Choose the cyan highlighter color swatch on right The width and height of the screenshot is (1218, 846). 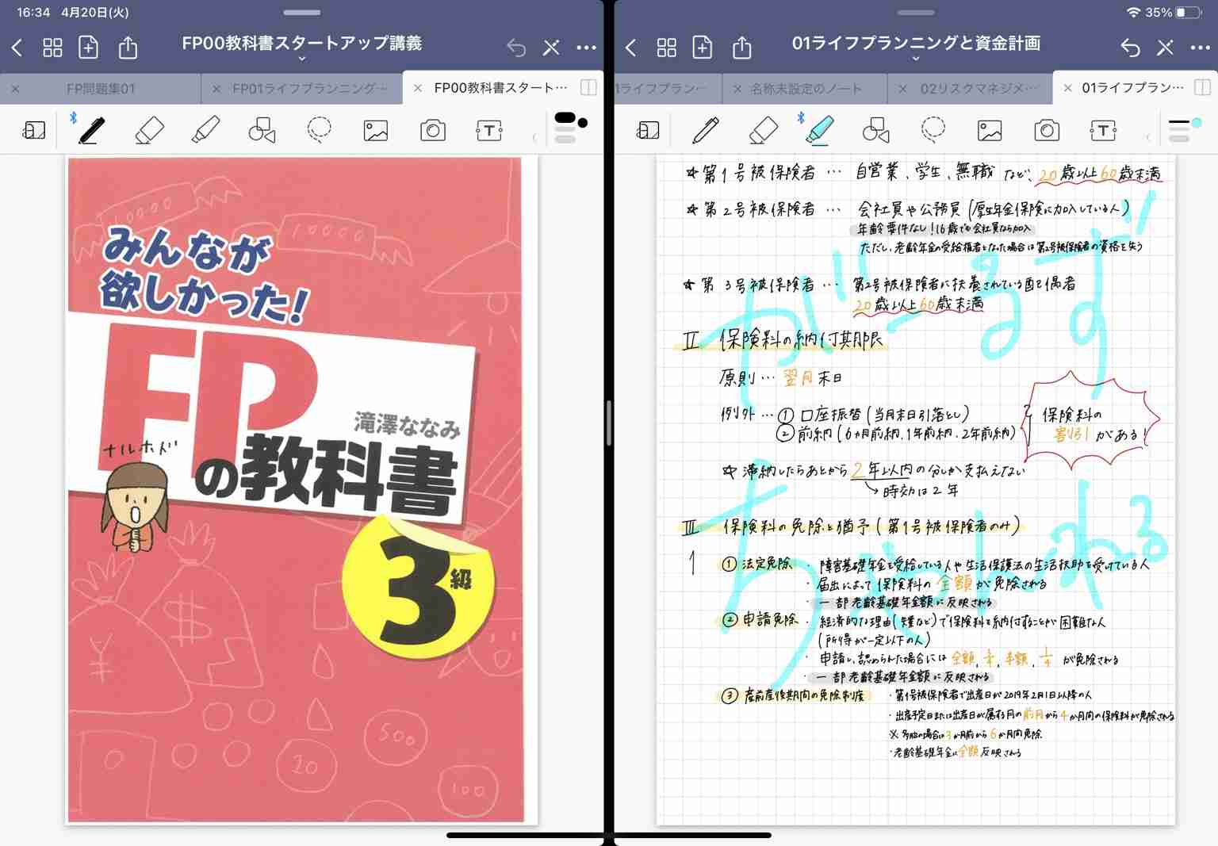point(1197,123)
